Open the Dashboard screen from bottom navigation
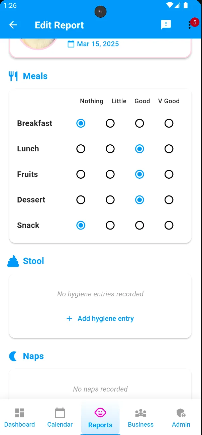This screenshot has width=202, height=435. tap(19, 418)
